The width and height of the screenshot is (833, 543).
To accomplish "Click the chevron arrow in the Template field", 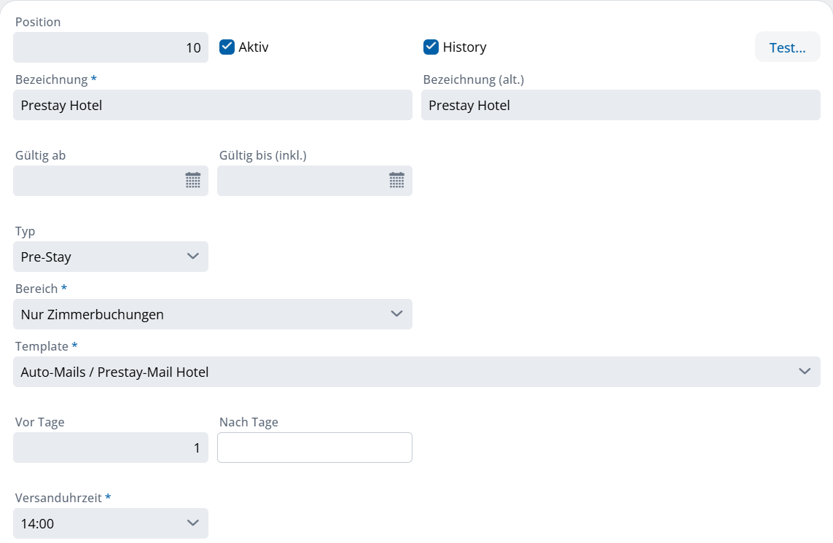I will point(805,372).
